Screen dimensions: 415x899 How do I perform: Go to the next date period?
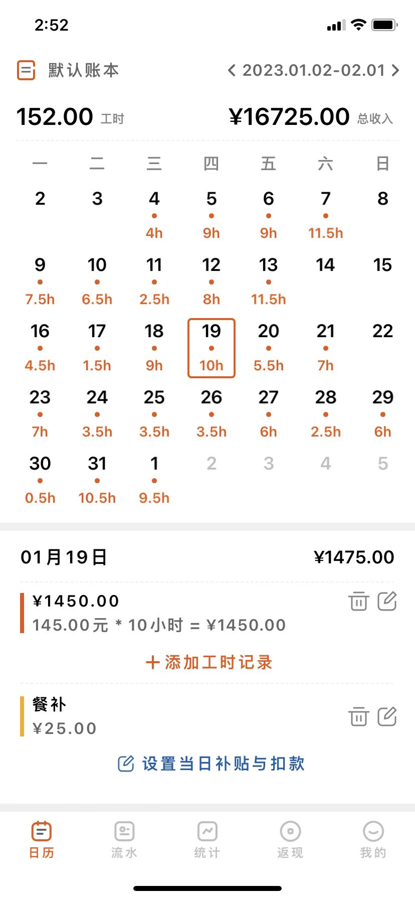tap(395, 70)
